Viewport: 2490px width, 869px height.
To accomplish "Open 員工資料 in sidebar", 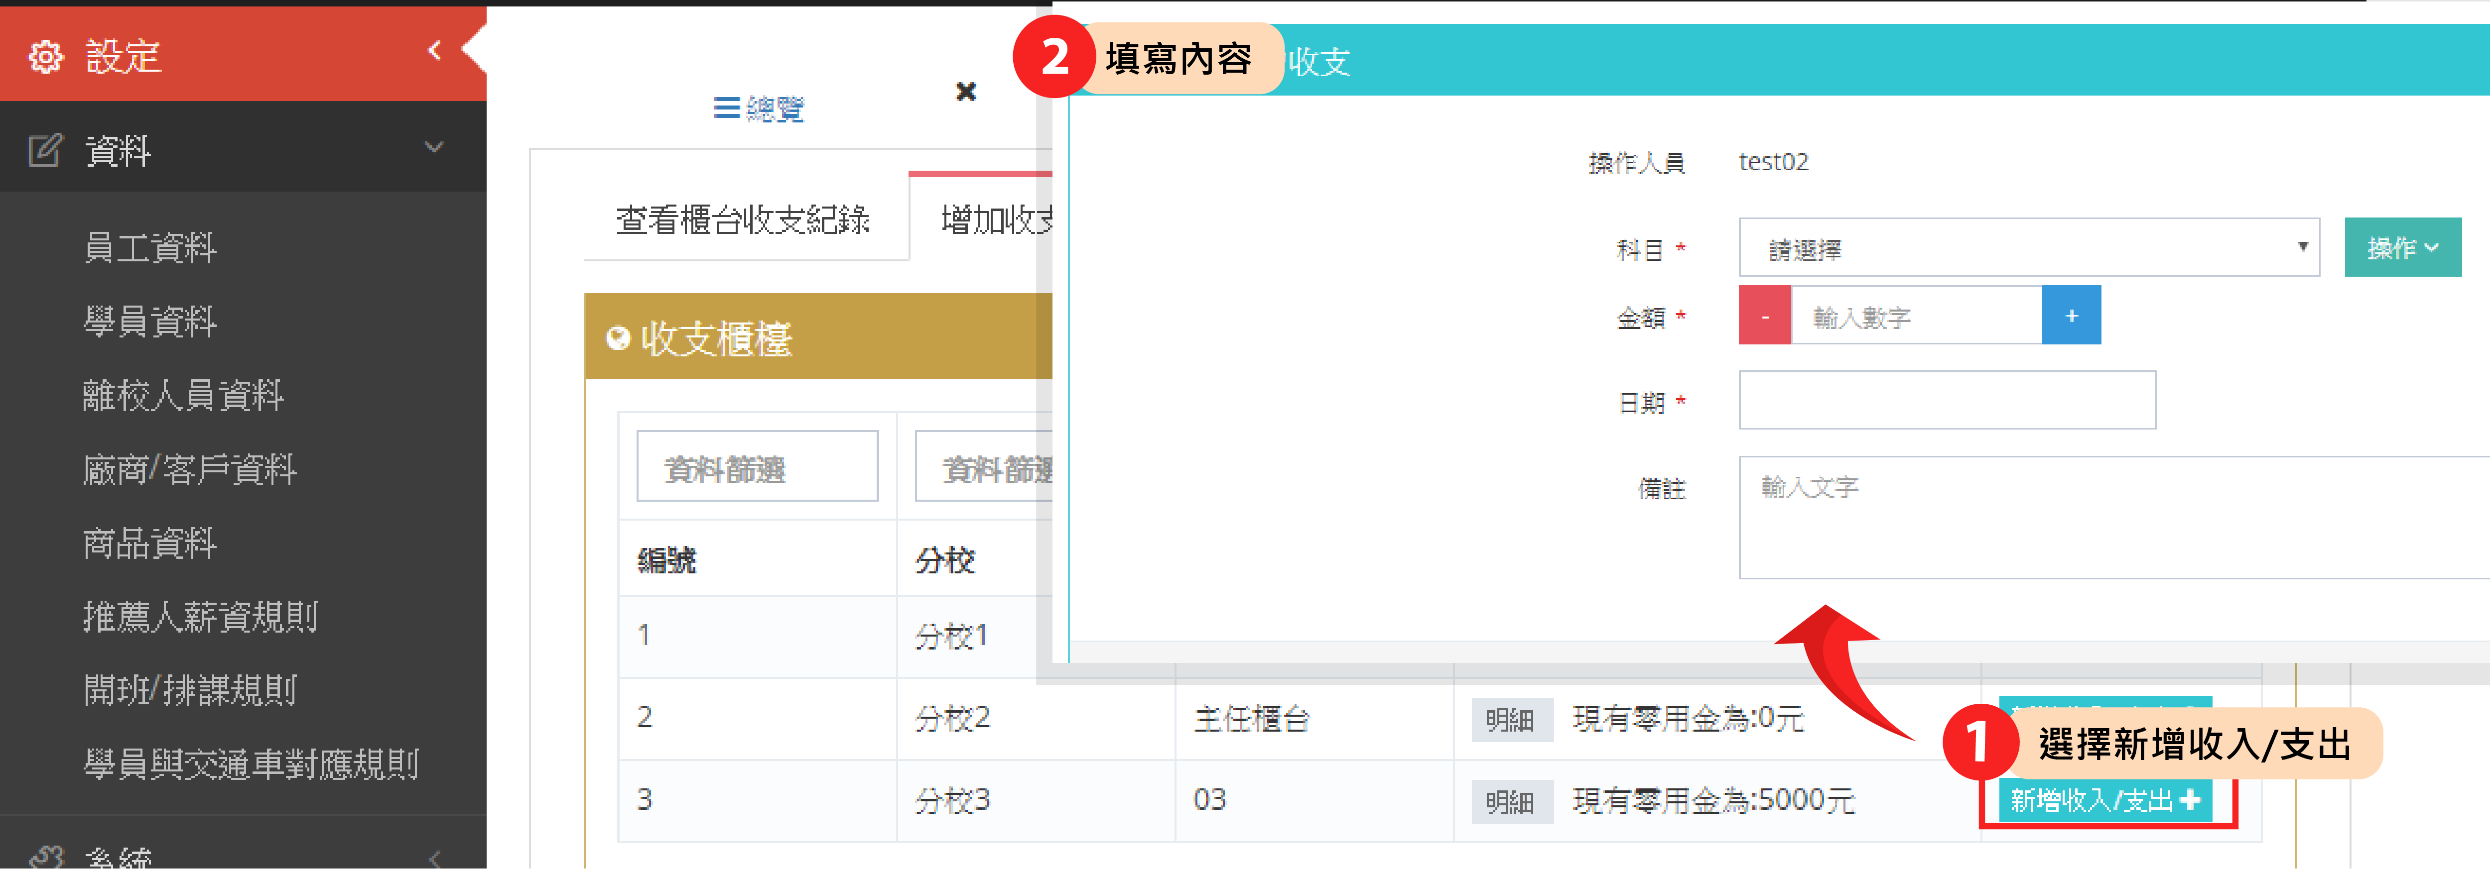I will click(150, 248).
